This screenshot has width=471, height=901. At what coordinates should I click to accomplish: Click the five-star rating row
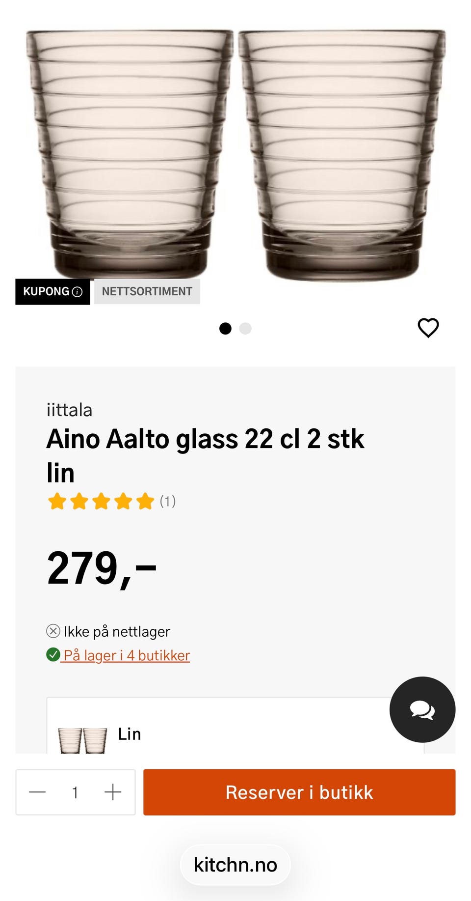[101, 502]
